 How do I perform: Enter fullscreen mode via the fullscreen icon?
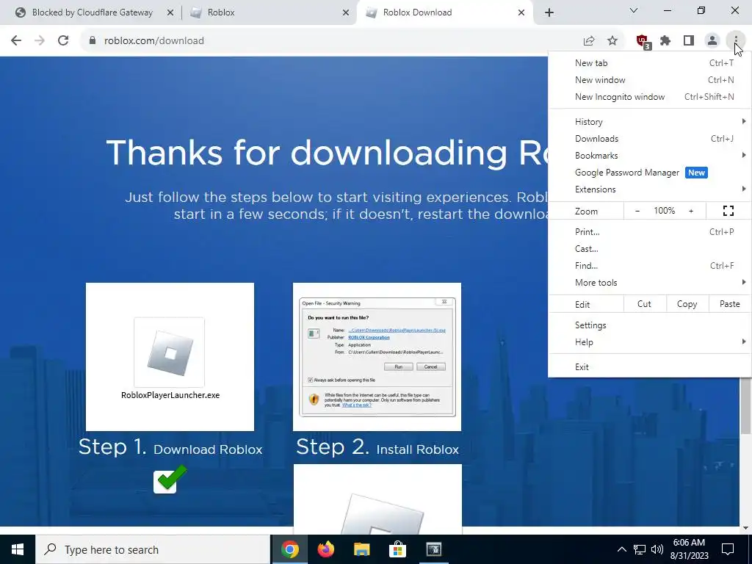coord(728,211)
